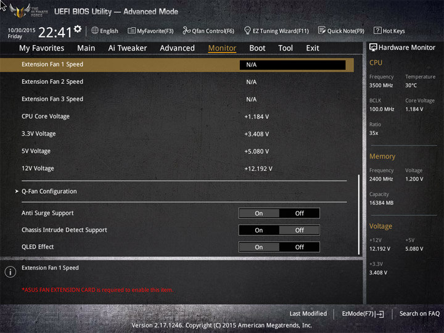Click the MyFavorite folder icon
Viewport: 444px width, 333px height.
coord(131,31)
